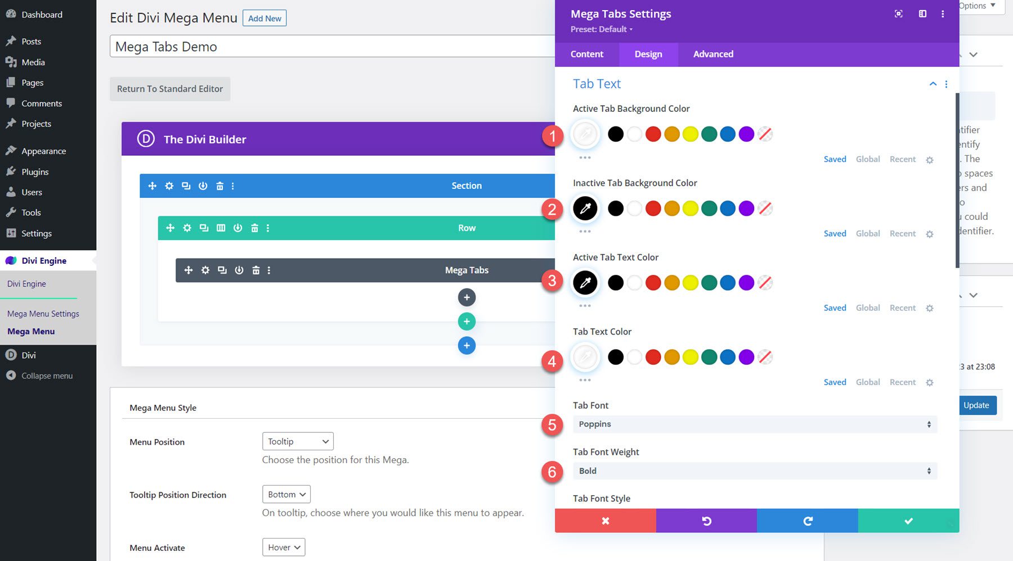
Task: Add a new module with green plus icon
Action: click(467, 321)
